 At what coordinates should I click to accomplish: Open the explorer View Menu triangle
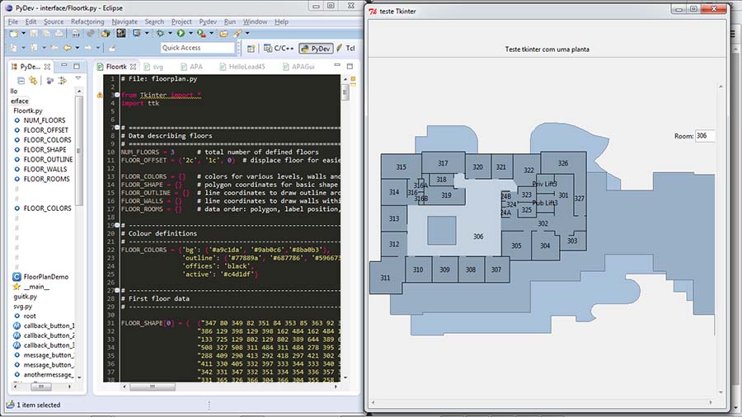point(78,78)
